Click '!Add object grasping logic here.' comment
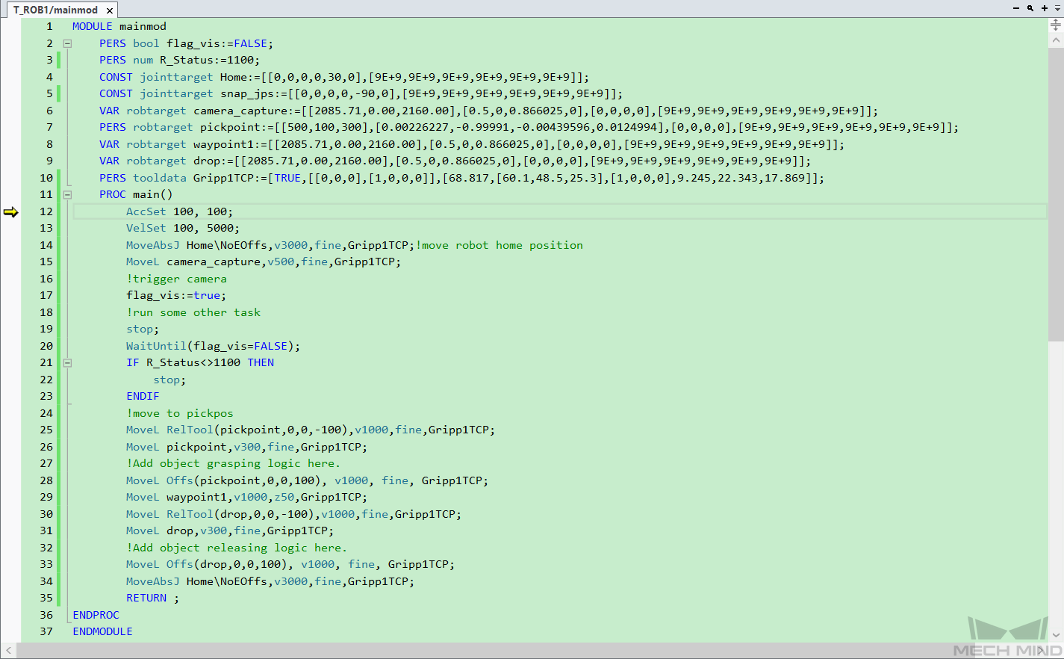 (234, 463)
